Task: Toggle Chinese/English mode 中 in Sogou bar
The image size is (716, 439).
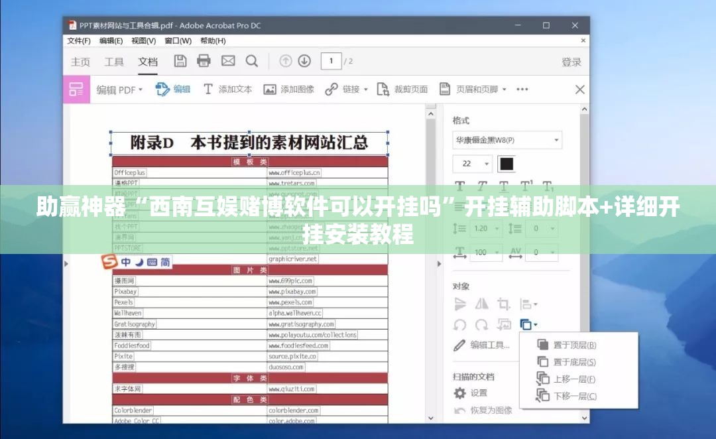Action: 125,262
